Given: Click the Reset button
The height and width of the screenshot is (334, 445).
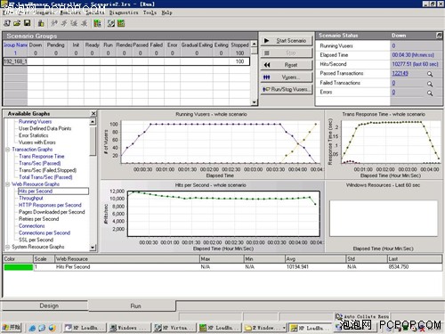Looking at the screenshot, I should coord(287,65).
